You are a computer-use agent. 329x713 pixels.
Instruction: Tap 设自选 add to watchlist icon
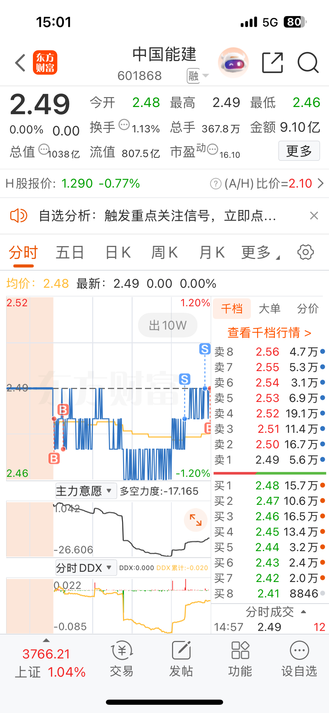coord(299,659)
